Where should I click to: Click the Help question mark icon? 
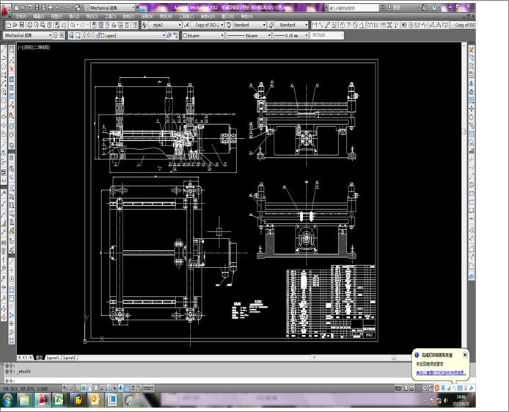[x=433, y=8]
